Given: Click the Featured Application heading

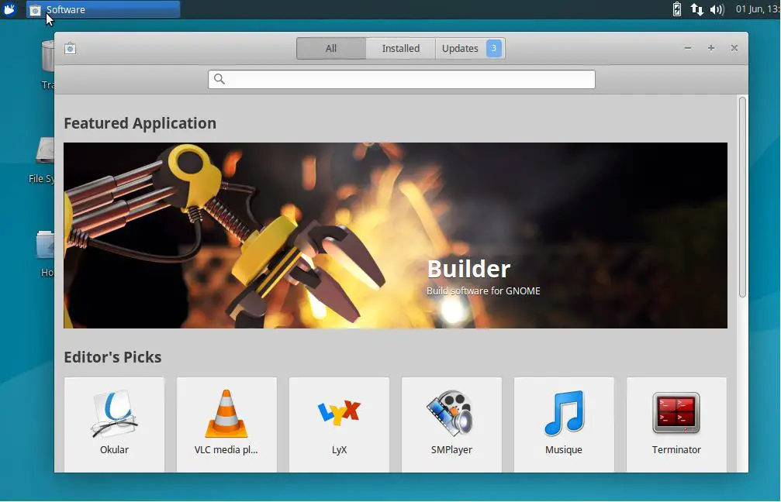Looking at the screenshot, I should click(x=140, y=123).
